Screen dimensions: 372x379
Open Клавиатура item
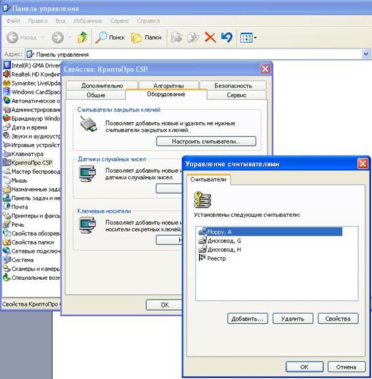(x=24, y=154)
